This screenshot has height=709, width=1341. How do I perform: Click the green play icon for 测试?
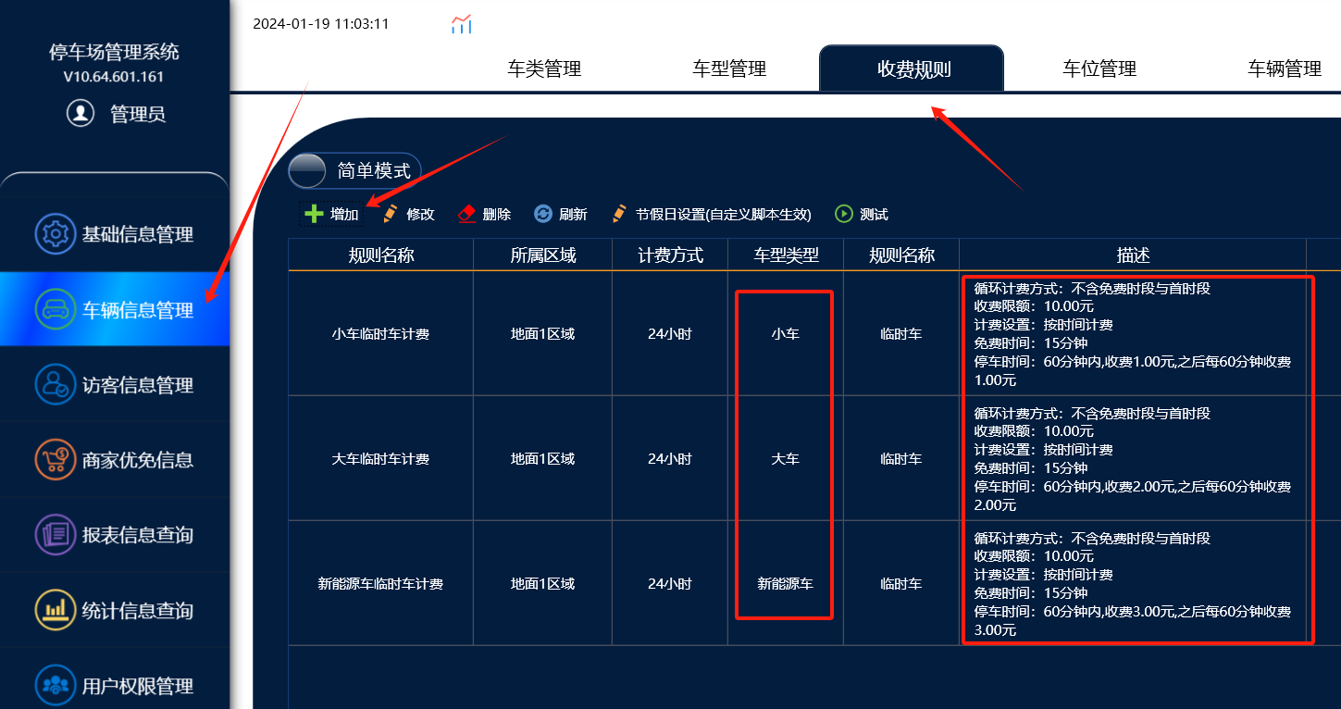tap(844, 214)
